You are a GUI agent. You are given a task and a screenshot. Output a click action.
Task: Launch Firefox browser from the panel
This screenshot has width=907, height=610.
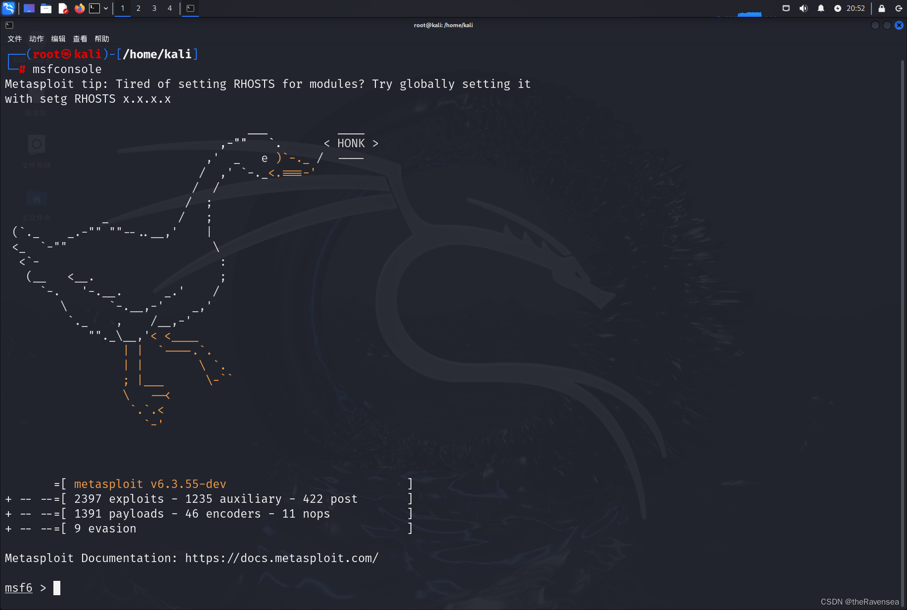[x=79, y=8]
